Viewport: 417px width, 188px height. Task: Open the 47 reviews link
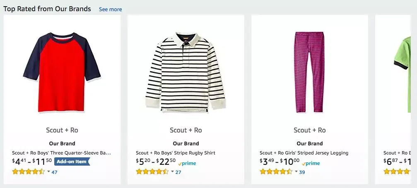coord(54,172)
